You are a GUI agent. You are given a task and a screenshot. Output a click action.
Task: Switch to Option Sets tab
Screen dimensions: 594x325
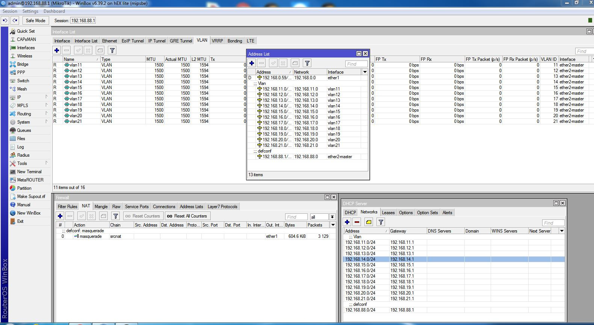[427, 213]
